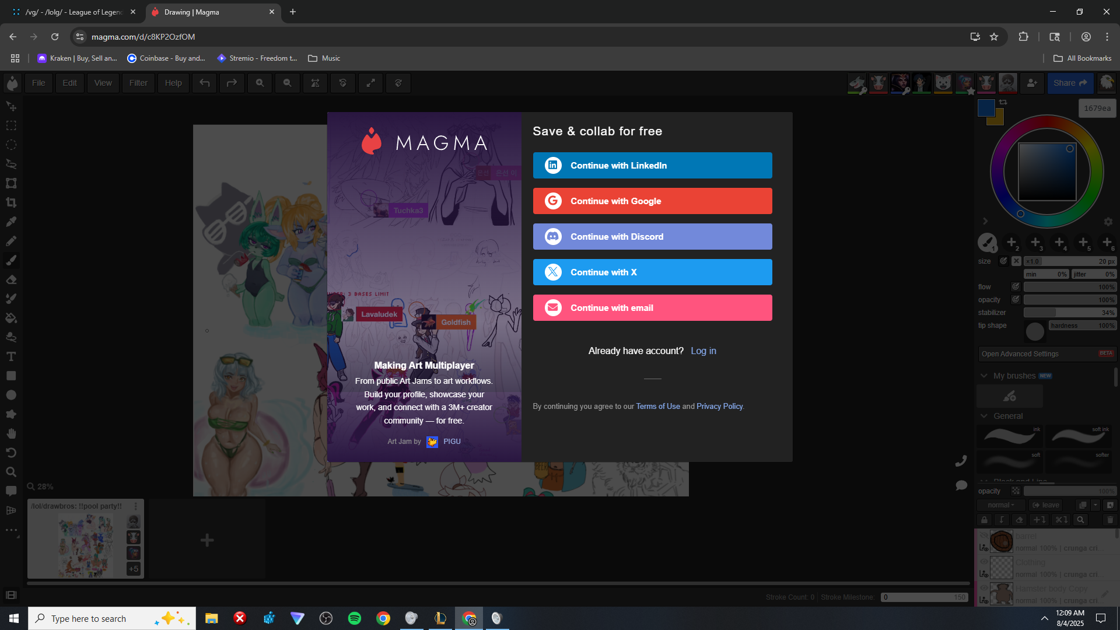Collapse the General brushes section
Image resolution: width=1120 pixels, height=630 pixels.
tap(984, 416)
